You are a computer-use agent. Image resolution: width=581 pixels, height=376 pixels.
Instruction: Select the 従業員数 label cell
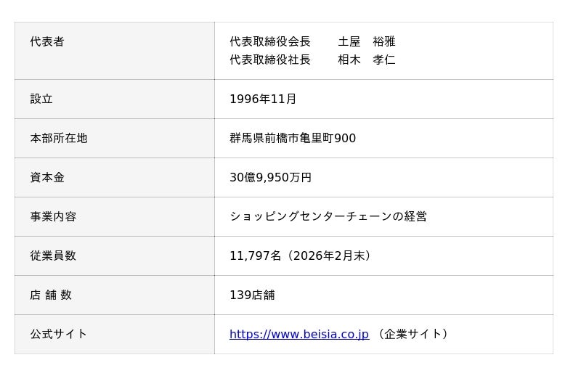[x=115, y=256]
